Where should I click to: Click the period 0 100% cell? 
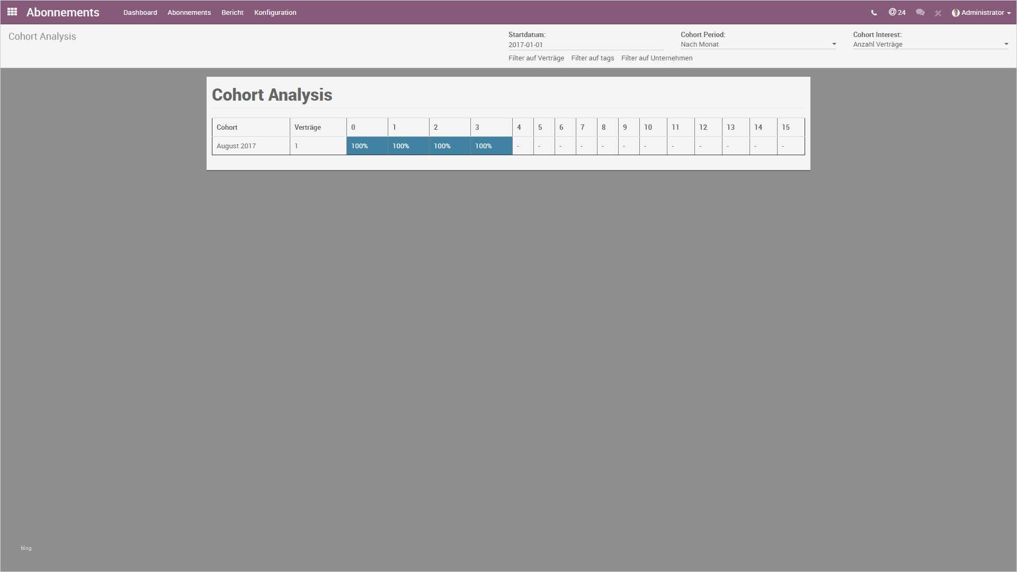367,146
